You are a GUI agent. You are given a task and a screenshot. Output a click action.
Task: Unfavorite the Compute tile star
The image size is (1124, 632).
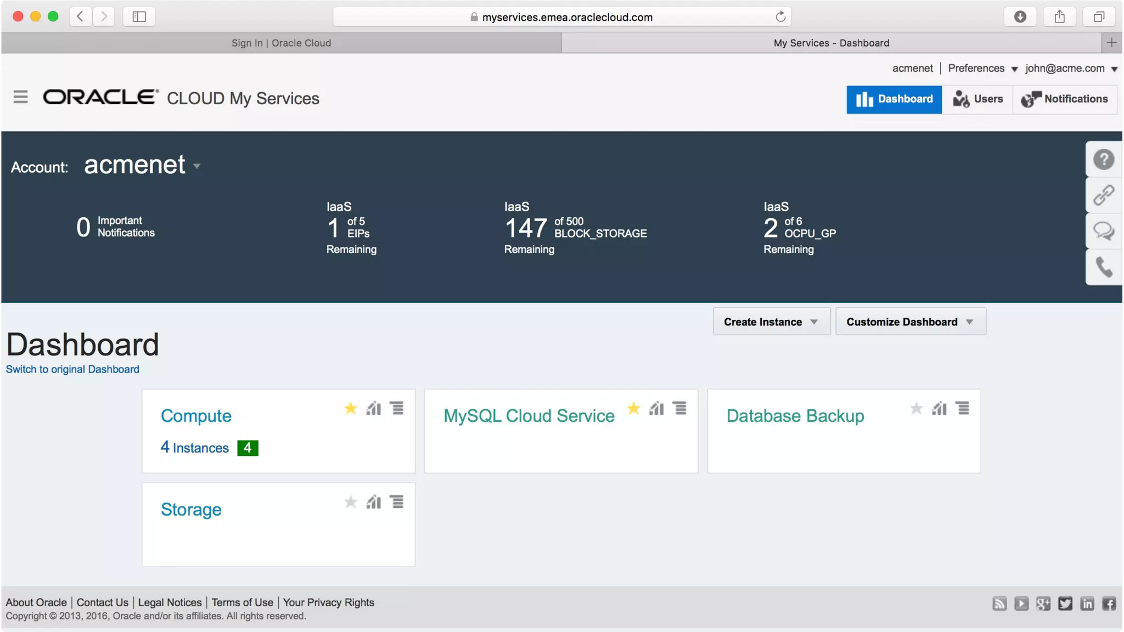(x=351, y=409)
